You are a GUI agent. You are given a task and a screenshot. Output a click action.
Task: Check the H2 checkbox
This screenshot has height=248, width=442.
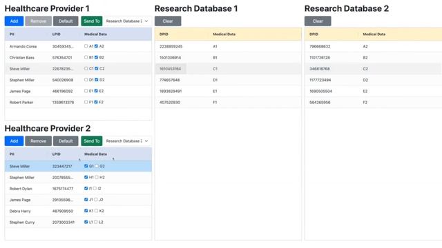click(97, 177)
